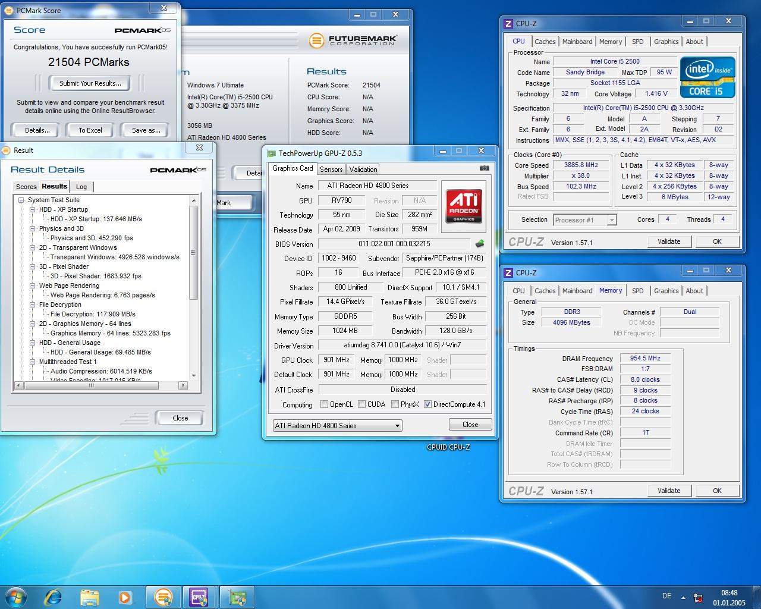Show hidden tray icons arrow
The width and height of the screenshot is (761, 609).
683,598
